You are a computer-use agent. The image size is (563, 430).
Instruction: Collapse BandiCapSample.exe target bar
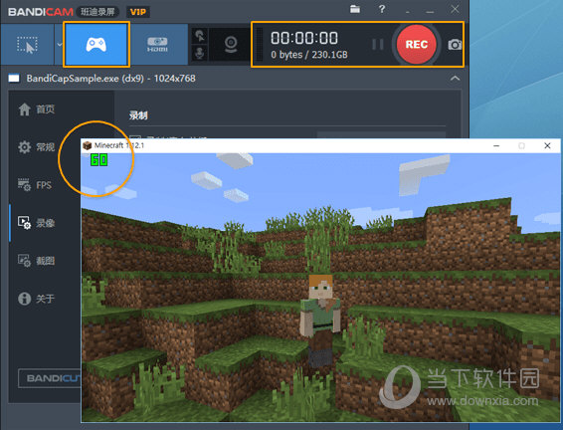click(x=455, y=79)
